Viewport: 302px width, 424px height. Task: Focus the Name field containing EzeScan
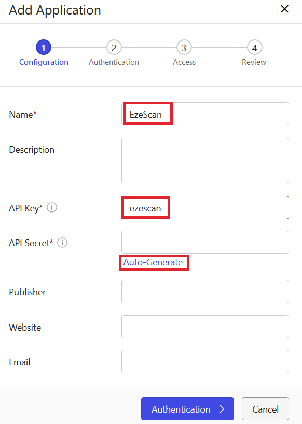[205, 114]
